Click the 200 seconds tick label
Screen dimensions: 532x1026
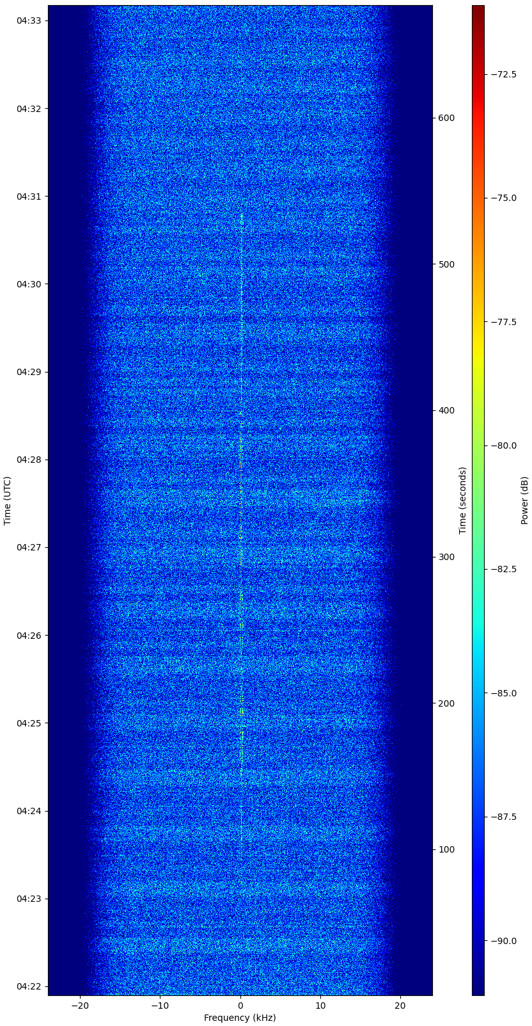[x=446, y=703]
